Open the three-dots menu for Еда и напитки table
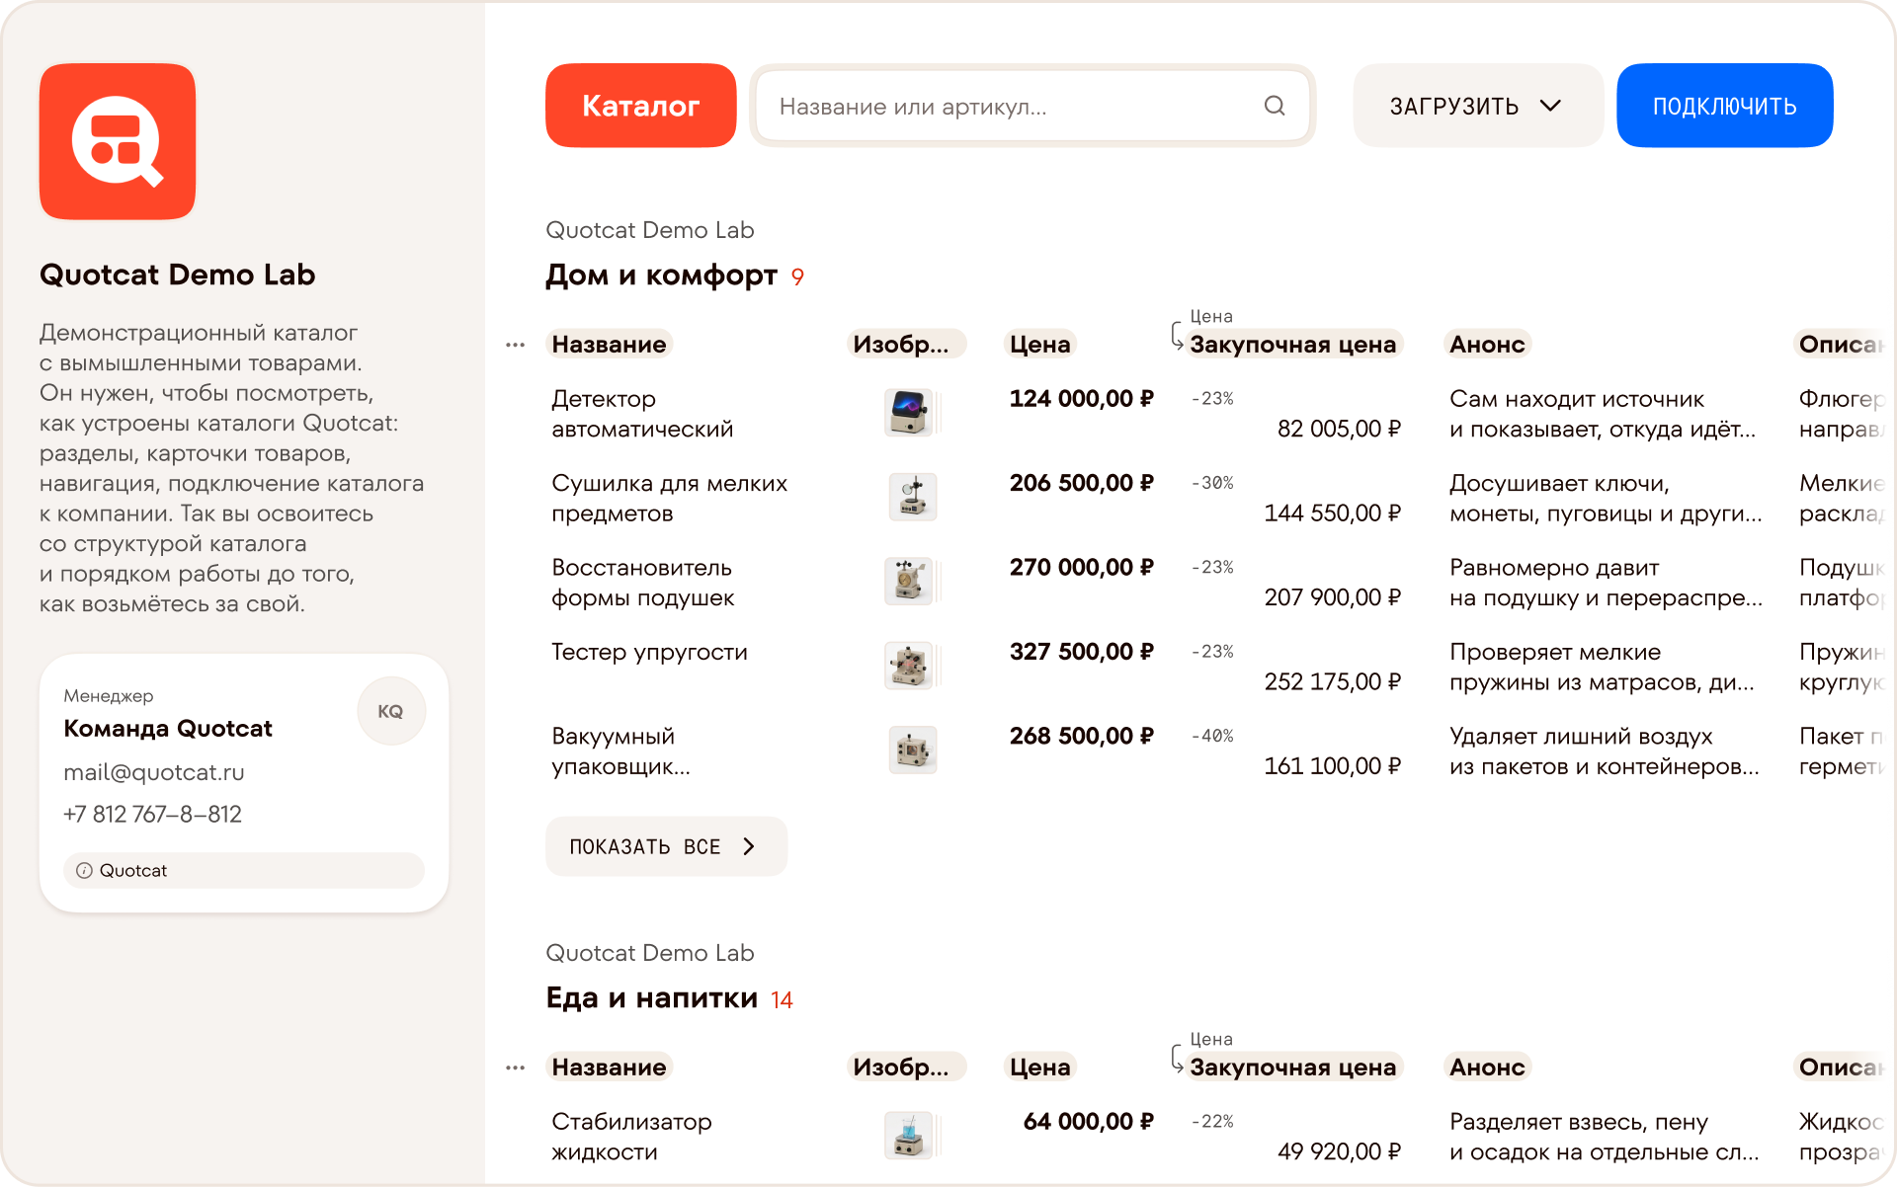Screen dimensions: 1897x1187 click(x=515, y=1068)
